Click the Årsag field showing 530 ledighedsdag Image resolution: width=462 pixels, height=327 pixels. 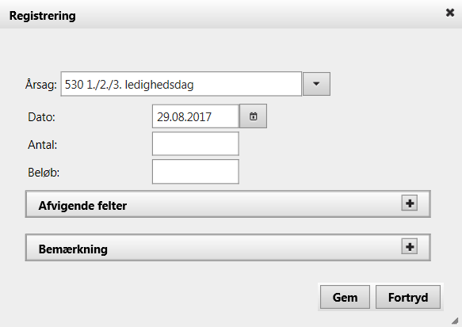(x=181, y=84)
